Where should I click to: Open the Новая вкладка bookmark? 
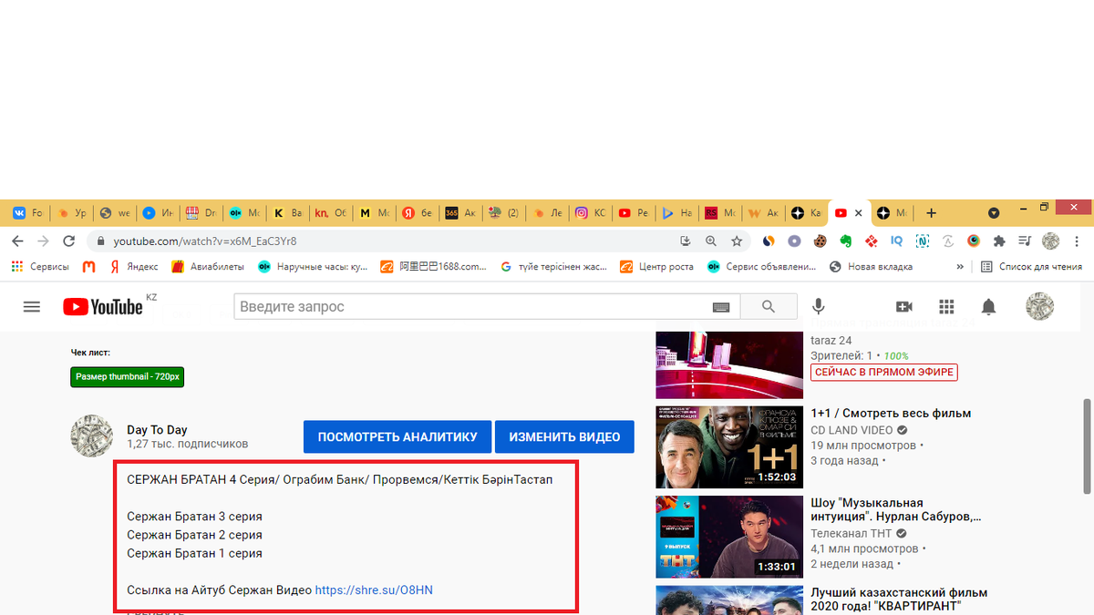click(x=871, y=267)
